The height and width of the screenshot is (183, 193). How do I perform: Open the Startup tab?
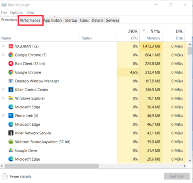click(x=71, y=20)
